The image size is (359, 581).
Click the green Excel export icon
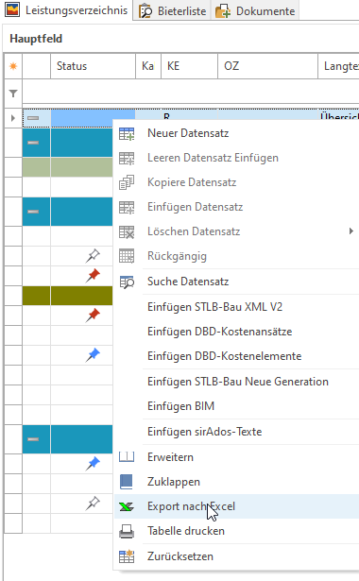coord(127,506)
